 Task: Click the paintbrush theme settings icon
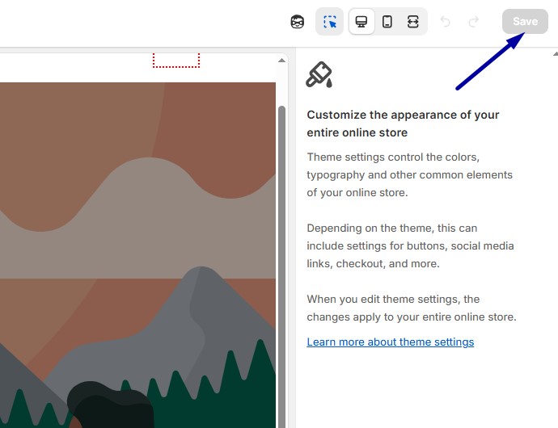(x=319, y=74)
